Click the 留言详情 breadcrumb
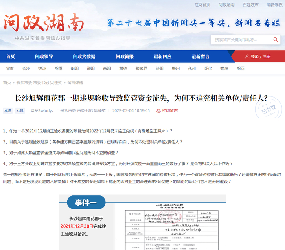 coord(75,83)
